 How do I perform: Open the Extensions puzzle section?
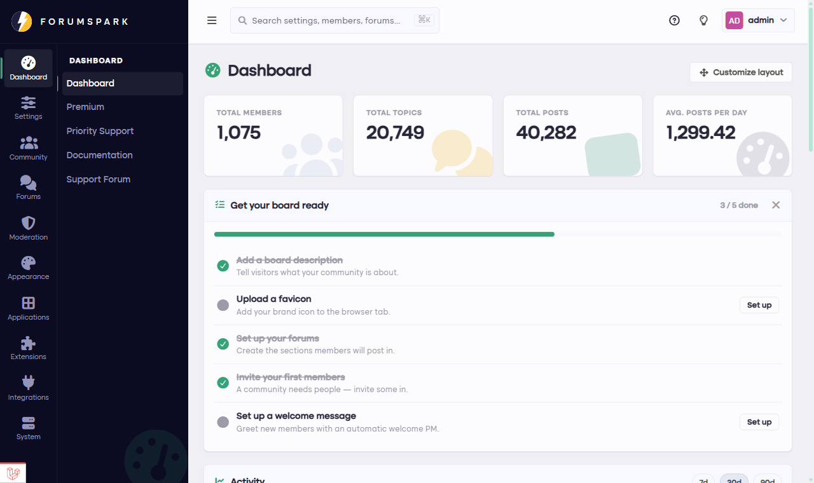click(29, 348)
